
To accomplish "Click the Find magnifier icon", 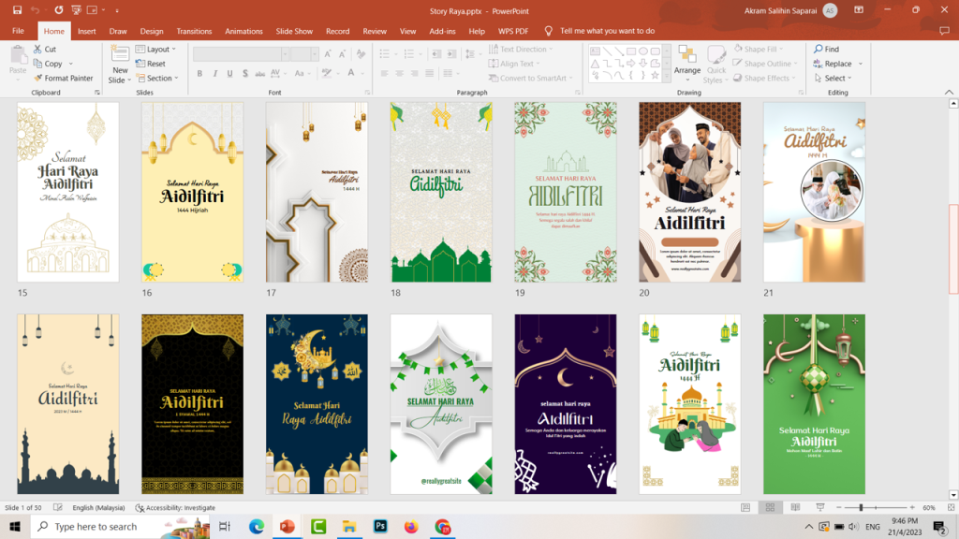I will pos(819,50).
